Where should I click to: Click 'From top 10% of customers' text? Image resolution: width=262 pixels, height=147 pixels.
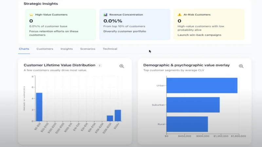tap(124, 26)
